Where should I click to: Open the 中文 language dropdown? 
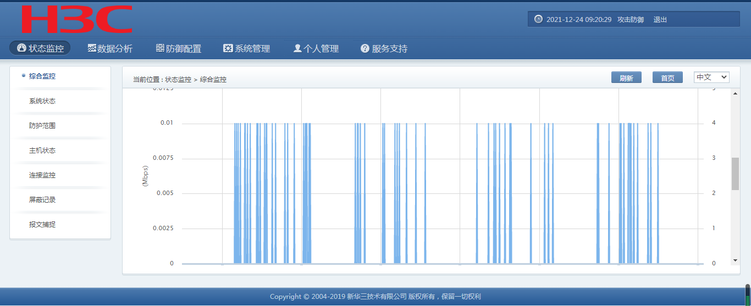(x=711, y=77)
